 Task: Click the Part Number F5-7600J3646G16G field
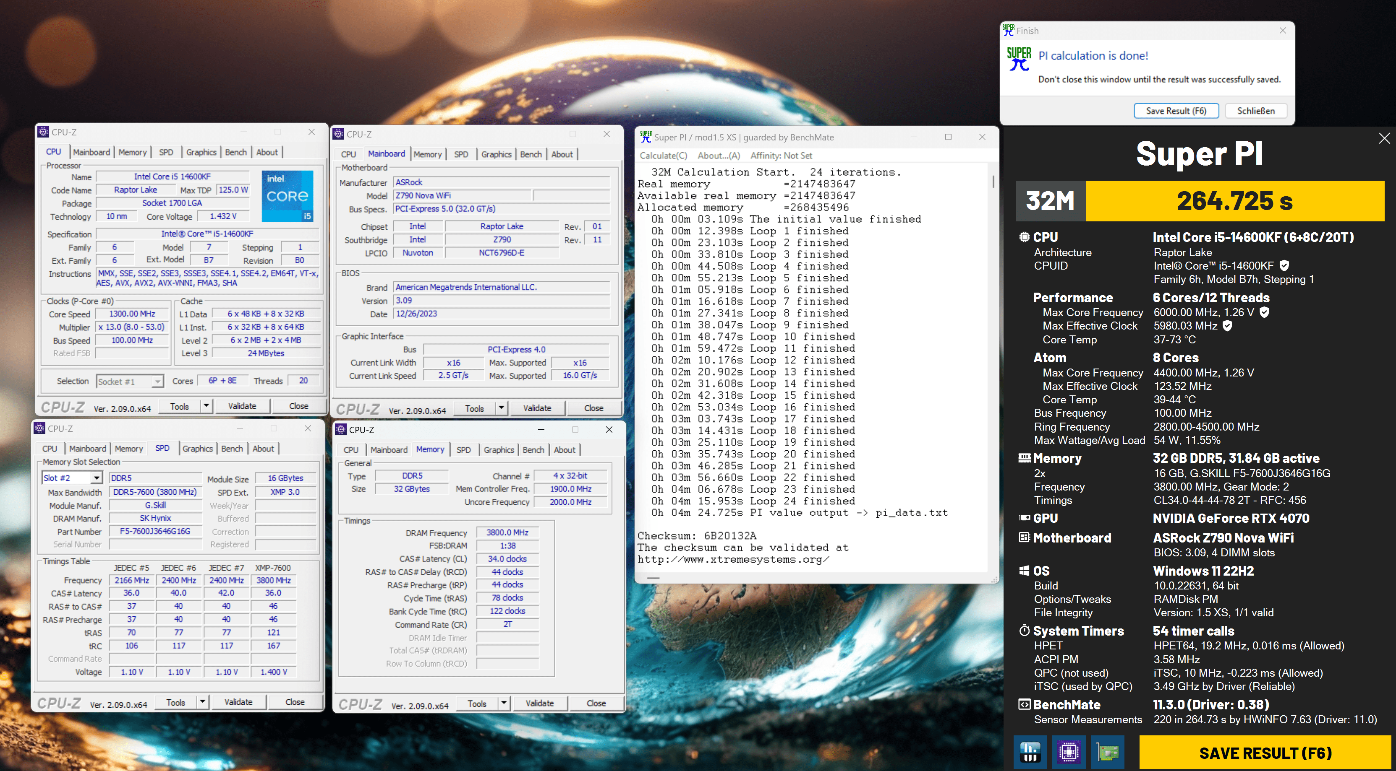(155, 531)
